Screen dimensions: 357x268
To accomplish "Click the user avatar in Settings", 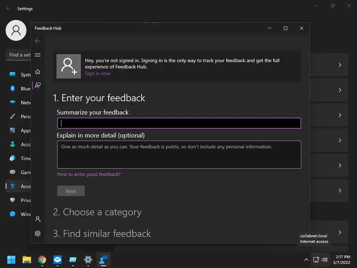I will pyautogui.click(x=16, y=30).
